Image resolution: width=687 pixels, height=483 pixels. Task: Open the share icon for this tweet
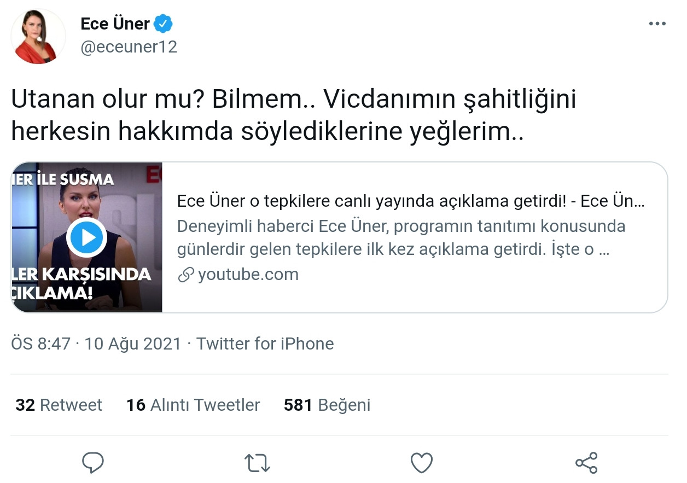click(587, 462)
